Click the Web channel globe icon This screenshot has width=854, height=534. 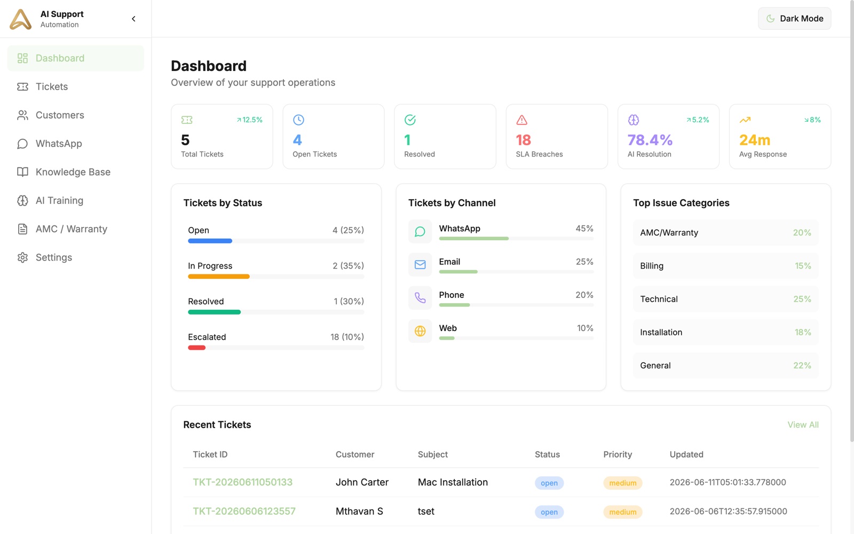point(420,331)
